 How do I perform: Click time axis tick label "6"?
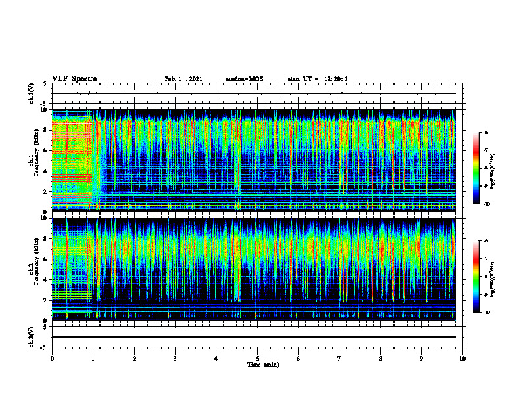click(299, 358)
